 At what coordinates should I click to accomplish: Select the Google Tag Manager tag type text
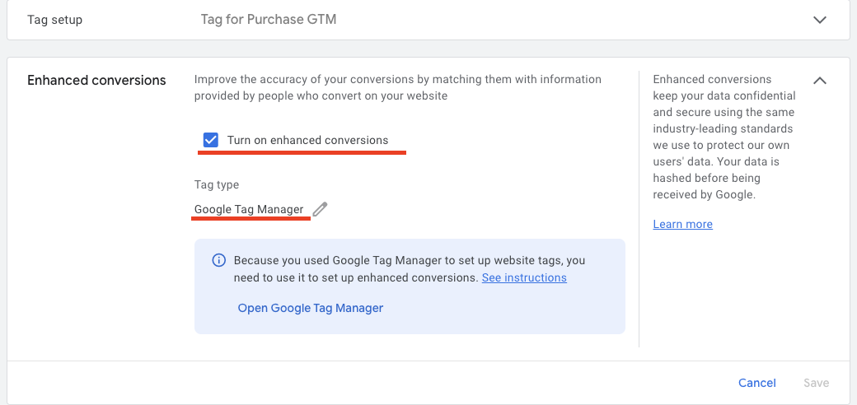[x=249, y=209]
